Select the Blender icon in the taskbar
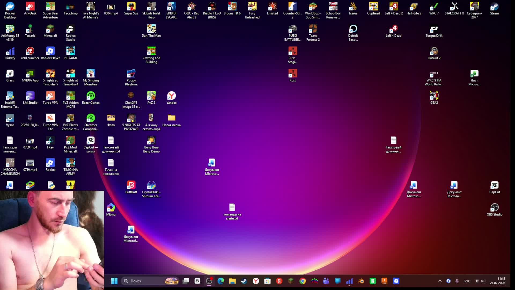Image resolution: width=515 pixels, height=290 pixels. (361, 281)
